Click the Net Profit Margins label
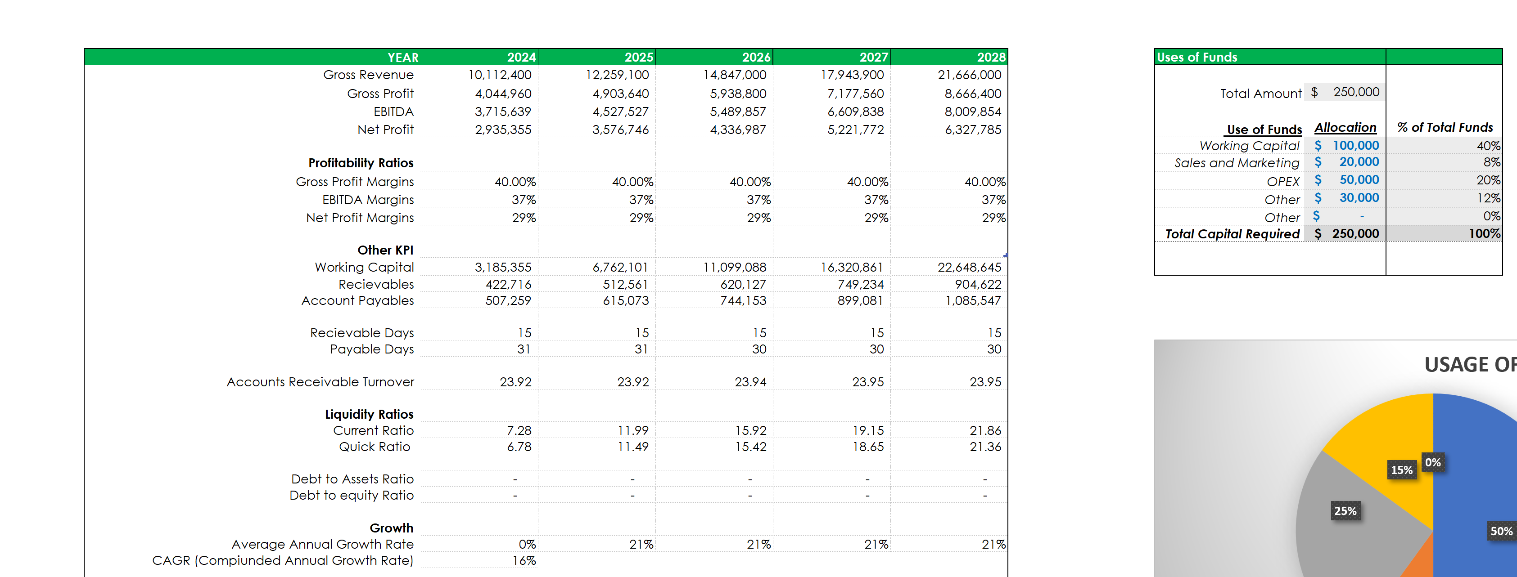The width and height of the screenshot is (1517, 577). pos(360,218)
